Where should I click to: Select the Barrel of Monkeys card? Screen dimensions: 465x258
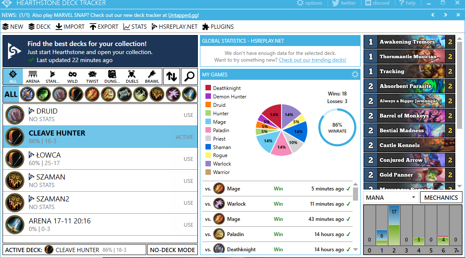[x=409, y=116]
